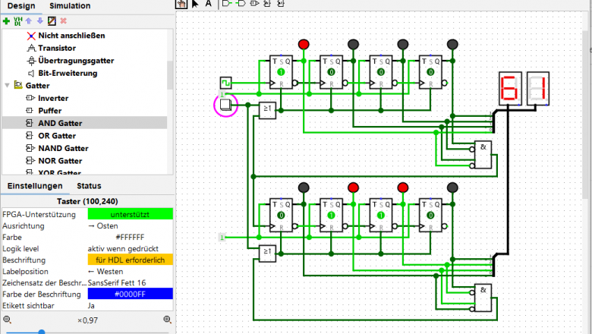
Task: Toggle the clock component in the circuit
Action: tap(226, 82)
